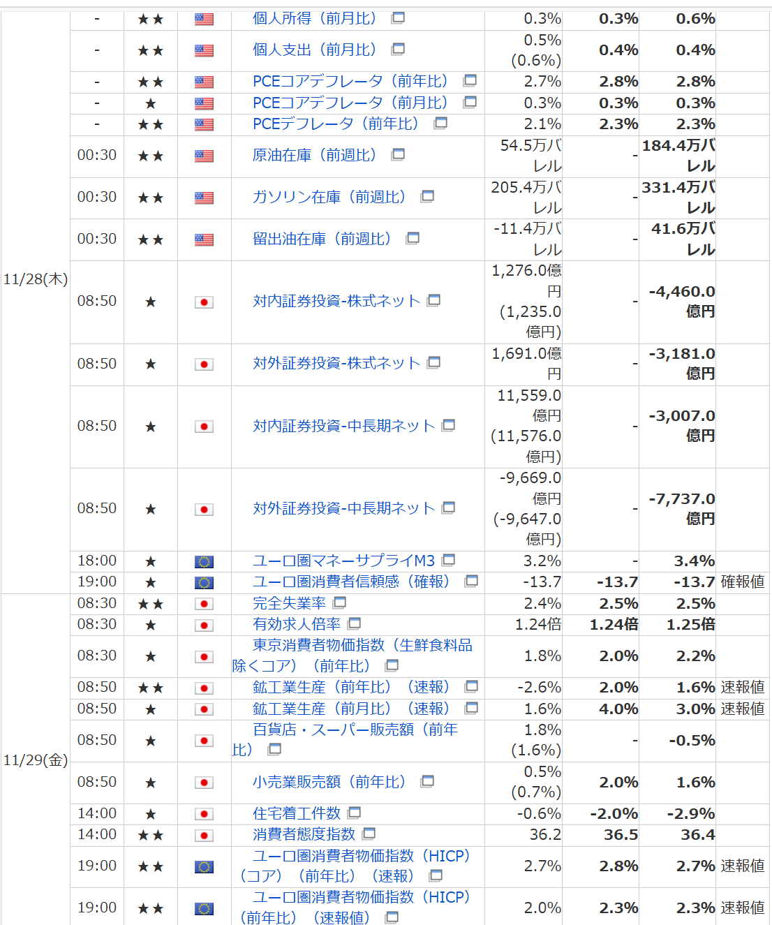Open popup icon beside PCEコアデフレータ（前月比）

(470, 102)
